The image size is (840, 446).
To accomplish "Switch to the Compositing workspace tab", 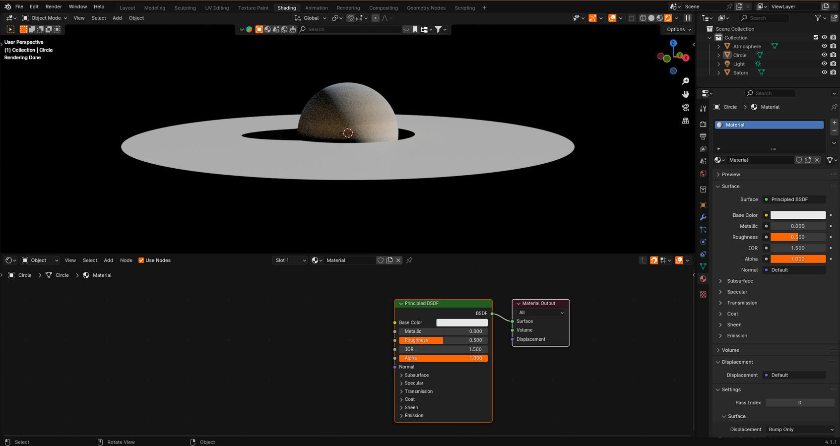I will tap(384, 7).
